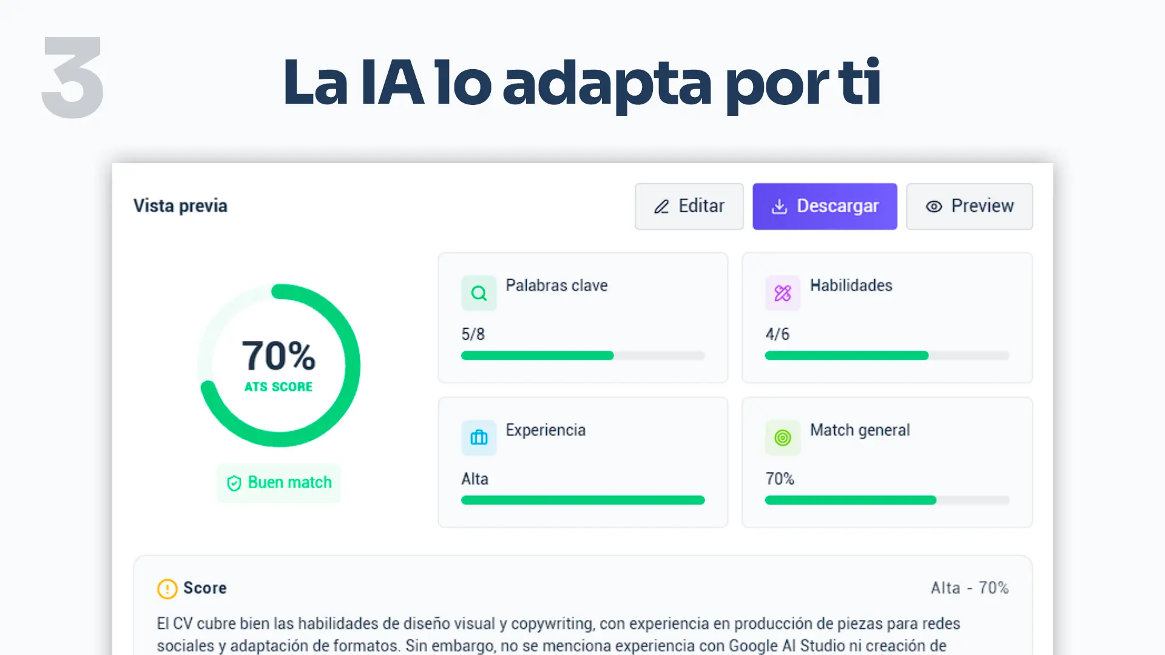Click the shield check icon in Buen match
The height and width of the screenshot is (655, 1165).
(x=234, y=483)
